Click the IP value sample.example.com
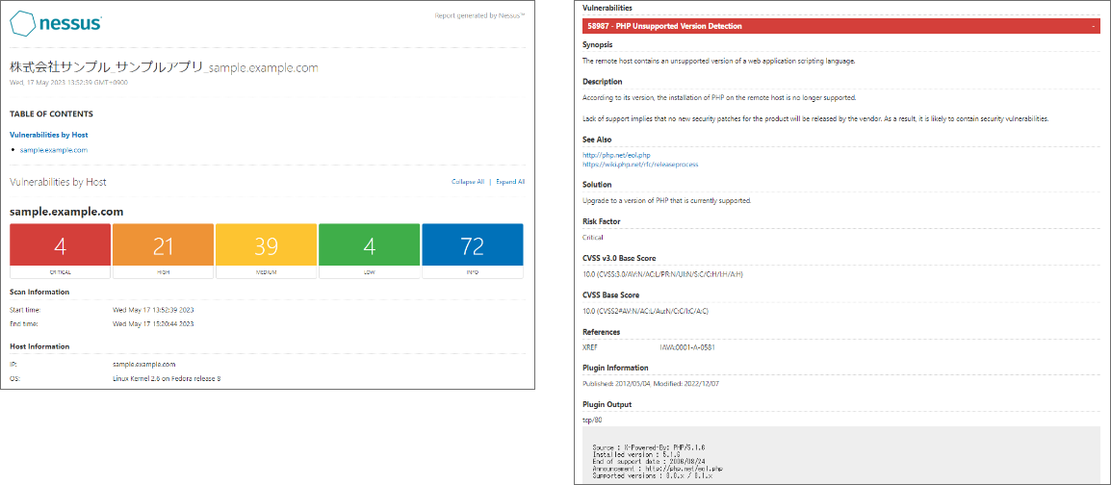1111x485 pixels. click(x=143, y=364)
